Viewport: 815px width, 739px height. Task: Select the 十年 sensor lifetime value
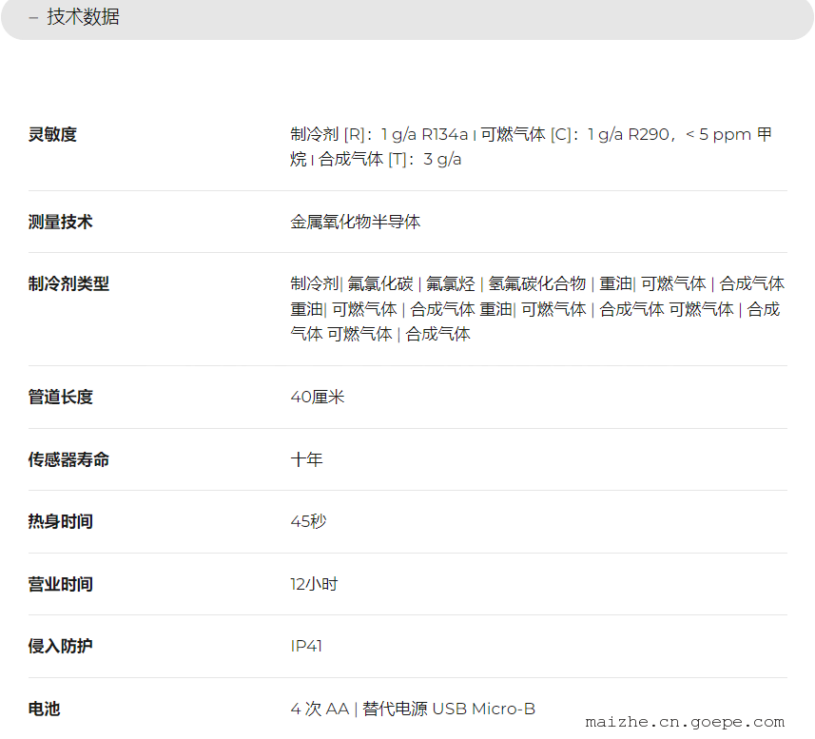[306, 460]
